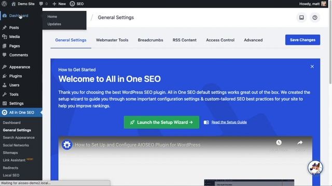Switch to RSS Content tab
Screen dimensions: 332x186
(x=185, y=40)
